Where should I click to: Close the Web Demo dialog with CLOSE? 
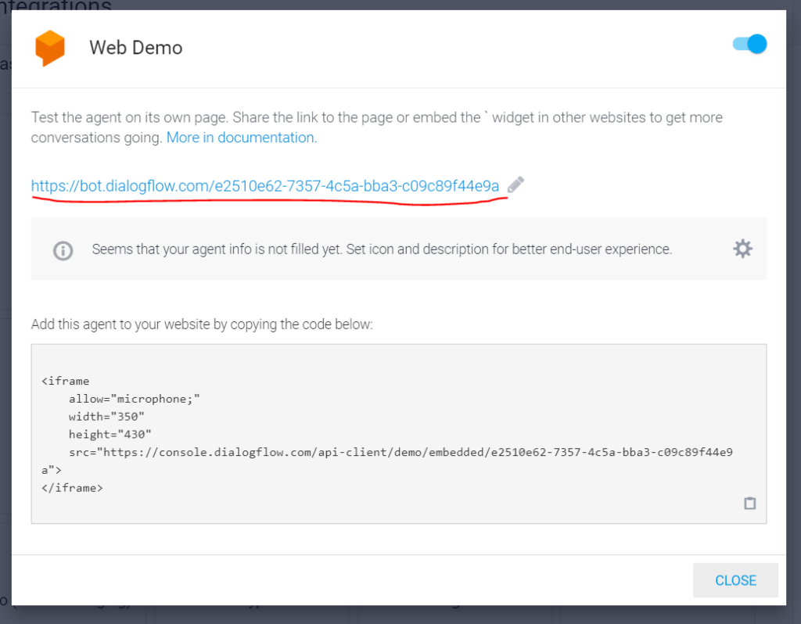click(x=735, y=580)
